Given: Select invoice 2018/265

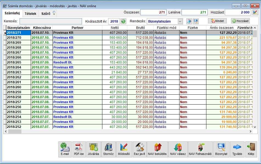Looking at the screenshot, I should pos(128,62).
